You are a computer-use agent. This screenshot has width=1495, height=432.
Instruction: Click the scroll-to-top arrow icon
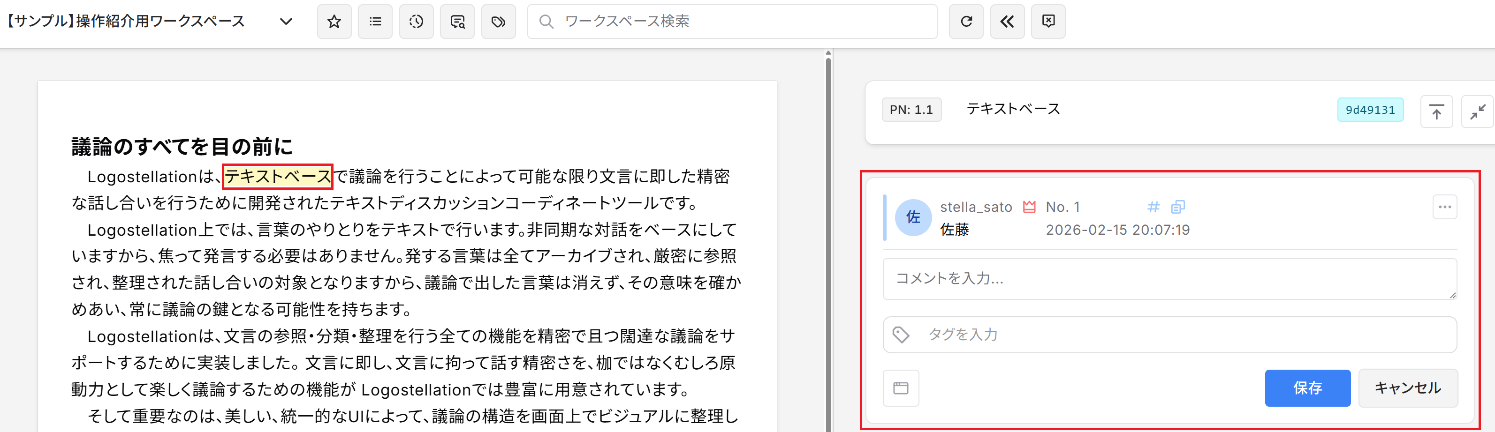point(1436,112)
